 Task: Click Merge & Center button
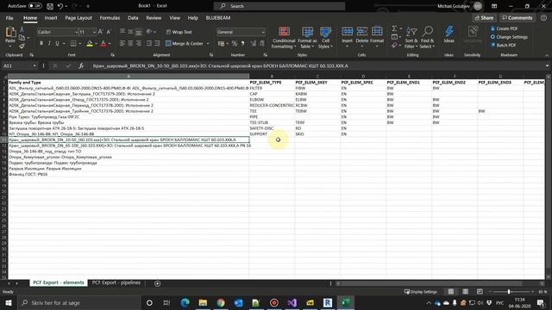(x=185, y=44)
